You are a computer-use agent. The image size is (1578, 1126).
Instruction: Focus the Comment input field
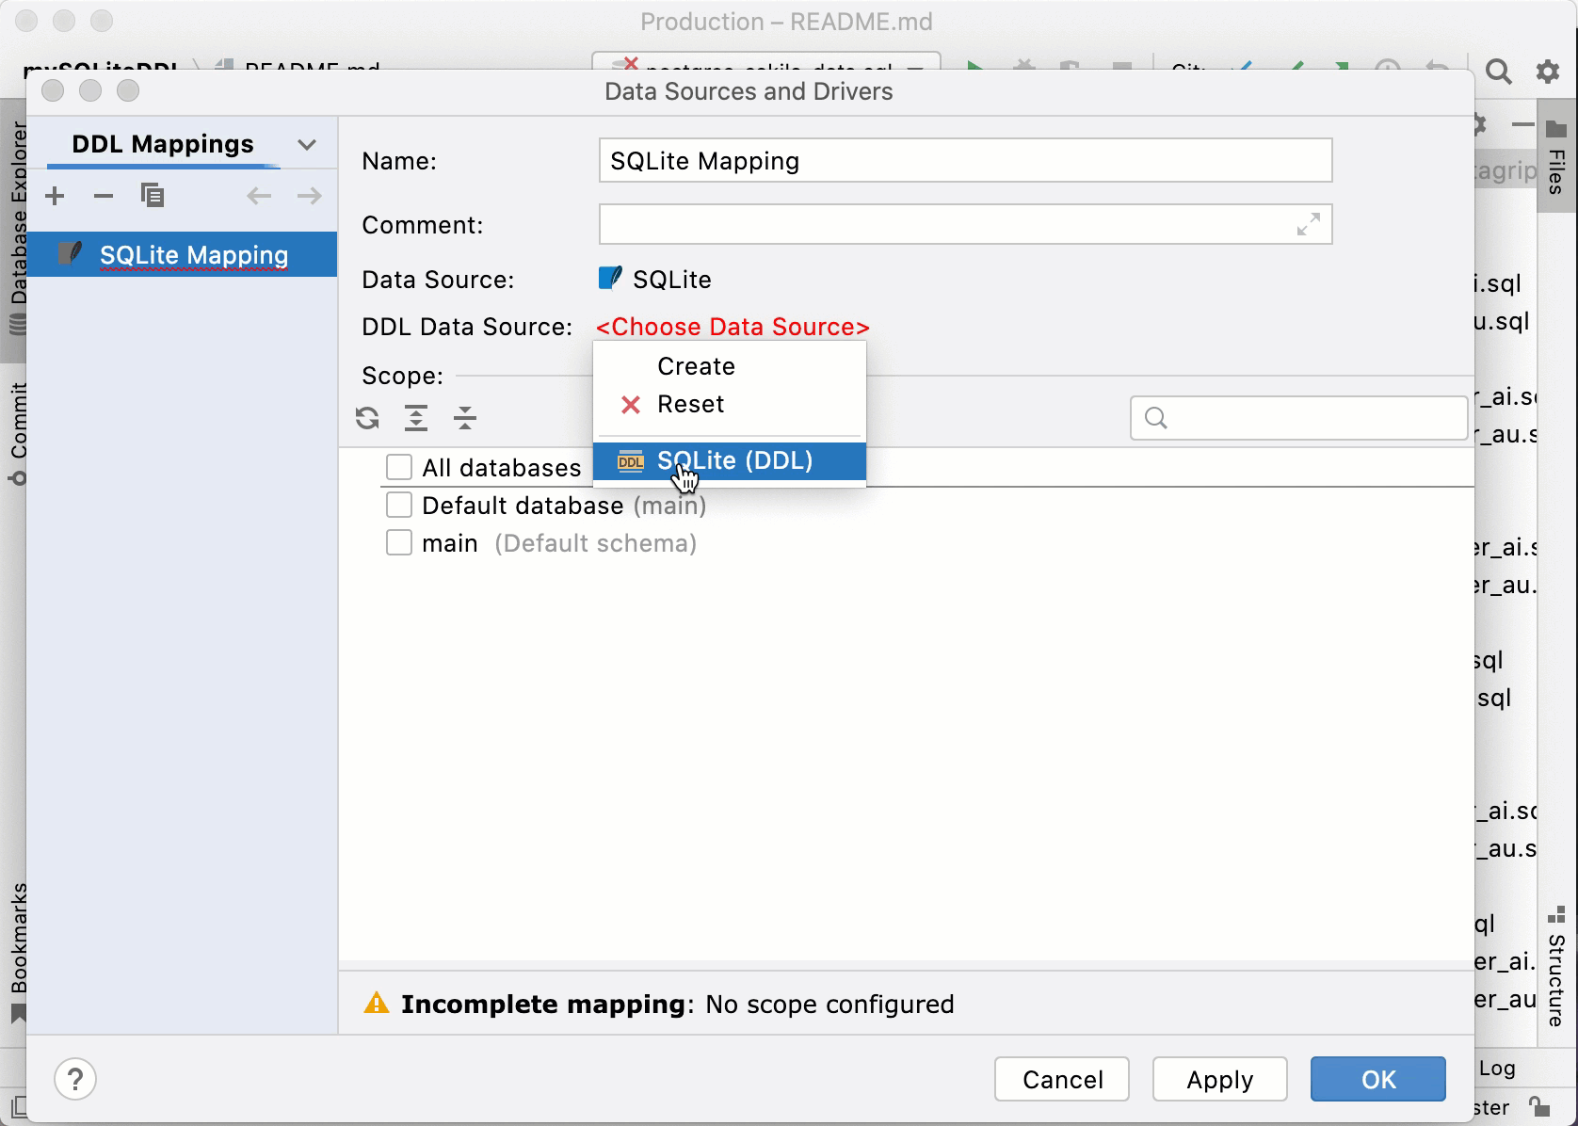coord(965,224)
